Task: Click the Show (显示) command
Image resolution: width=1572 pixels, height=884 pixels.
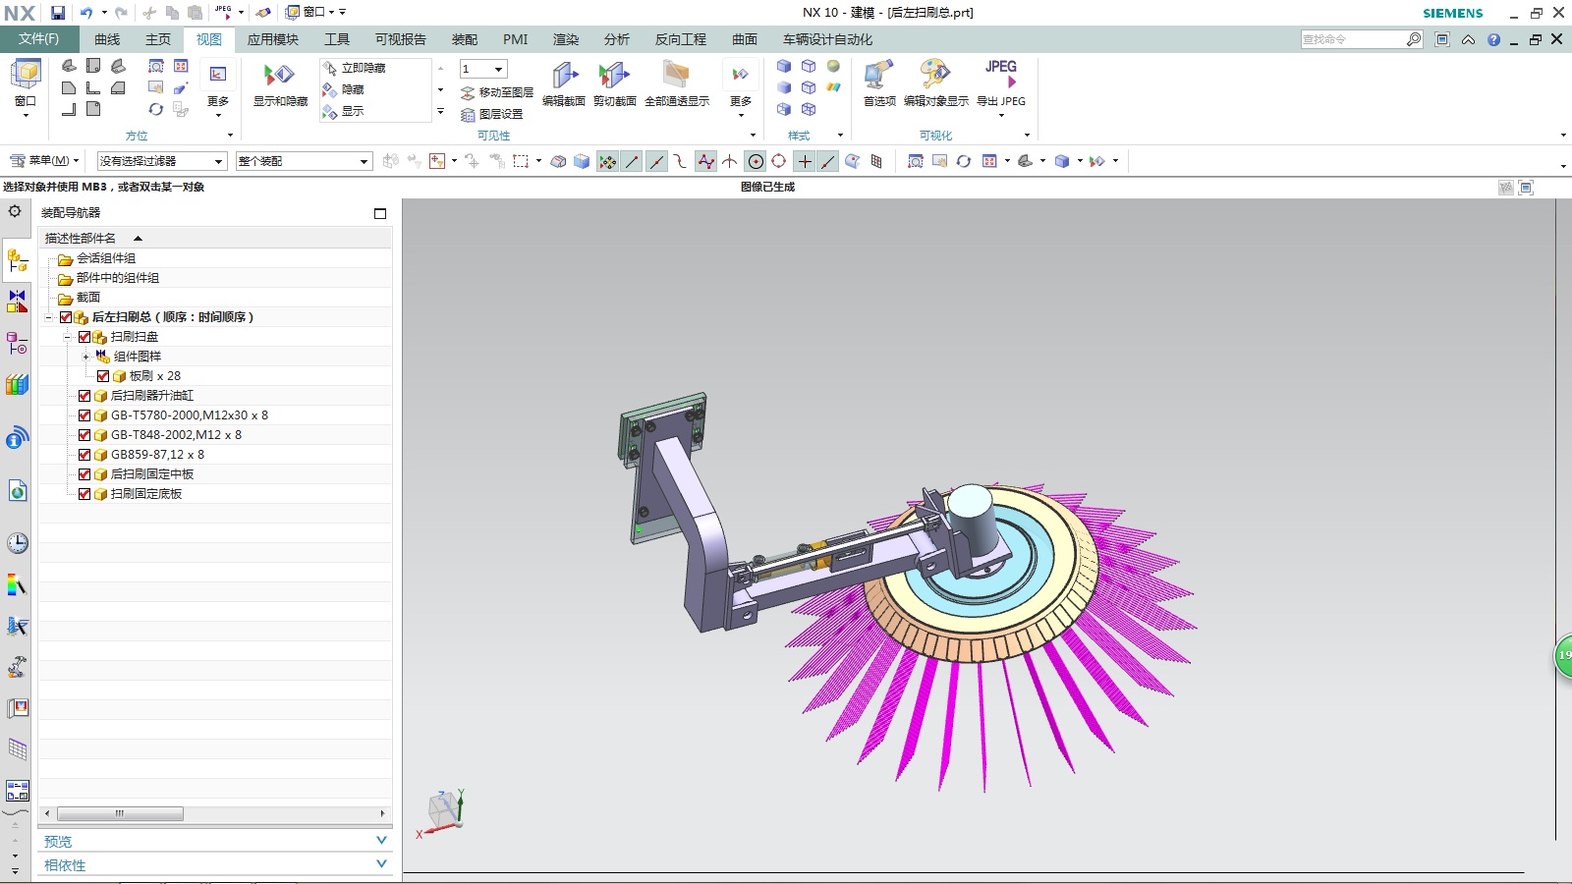Action: 344,111
